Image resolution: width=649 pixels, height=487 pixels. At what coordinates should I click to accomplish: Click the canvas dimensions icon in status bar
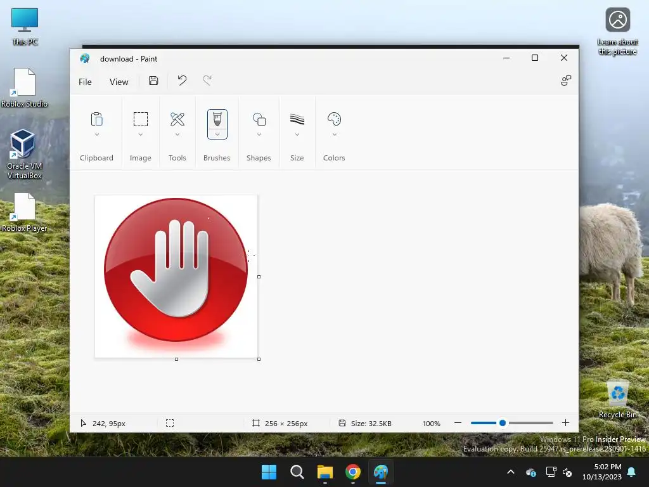(x=256, y=423)
